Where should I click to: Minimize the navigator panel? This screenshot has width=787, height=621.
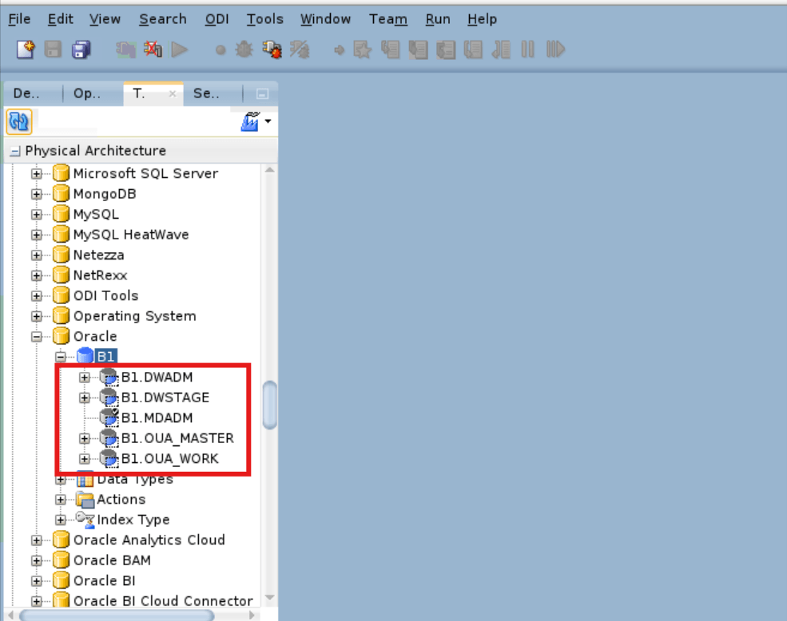262,94
